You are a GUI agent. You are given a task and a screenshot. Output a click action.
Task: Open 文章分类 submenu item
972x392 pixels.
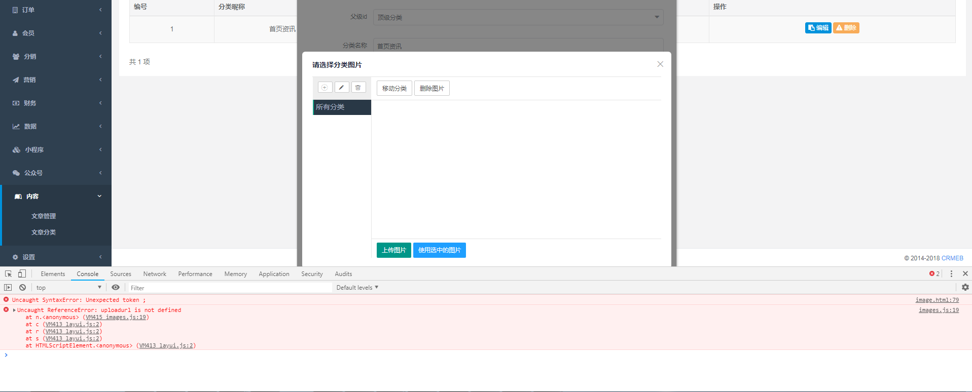[44, 232]
